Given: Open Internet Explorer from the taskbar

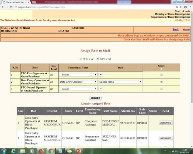Looking at the screenshot, I should point(14,151).
